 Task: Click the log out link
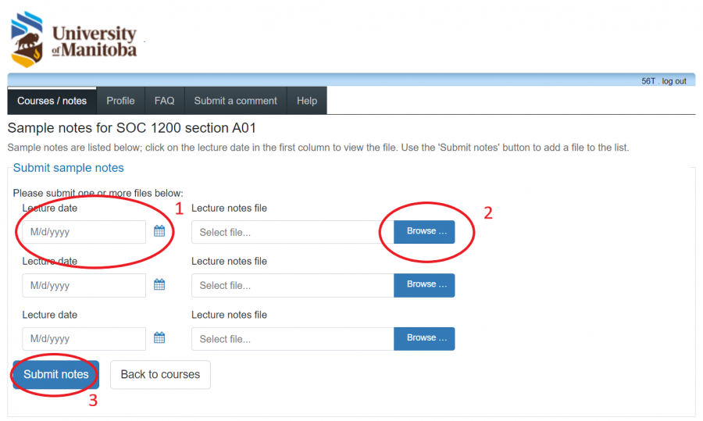674,81
